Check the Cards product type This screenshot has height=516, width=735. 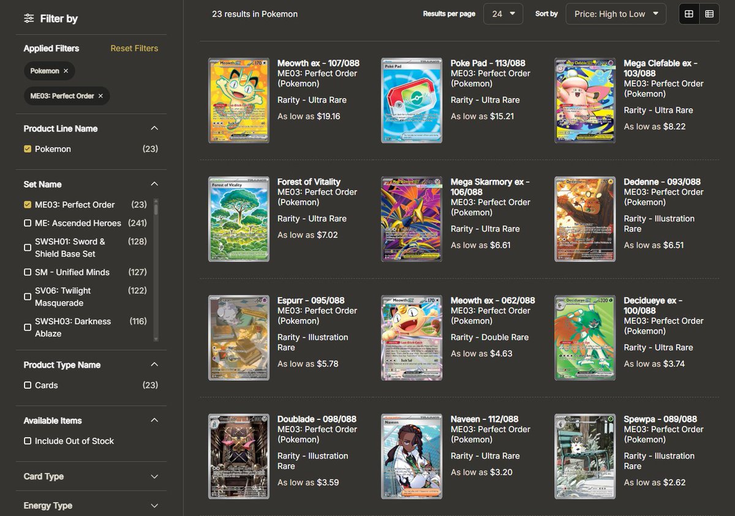[x=28, y=385]
